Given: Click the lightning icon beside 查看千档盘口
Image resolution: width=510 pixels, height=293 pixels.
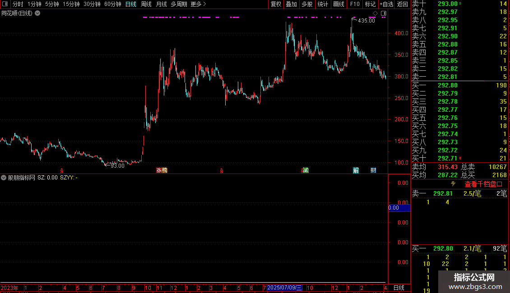Looking at the screenshot, I should tap(453, 184).
